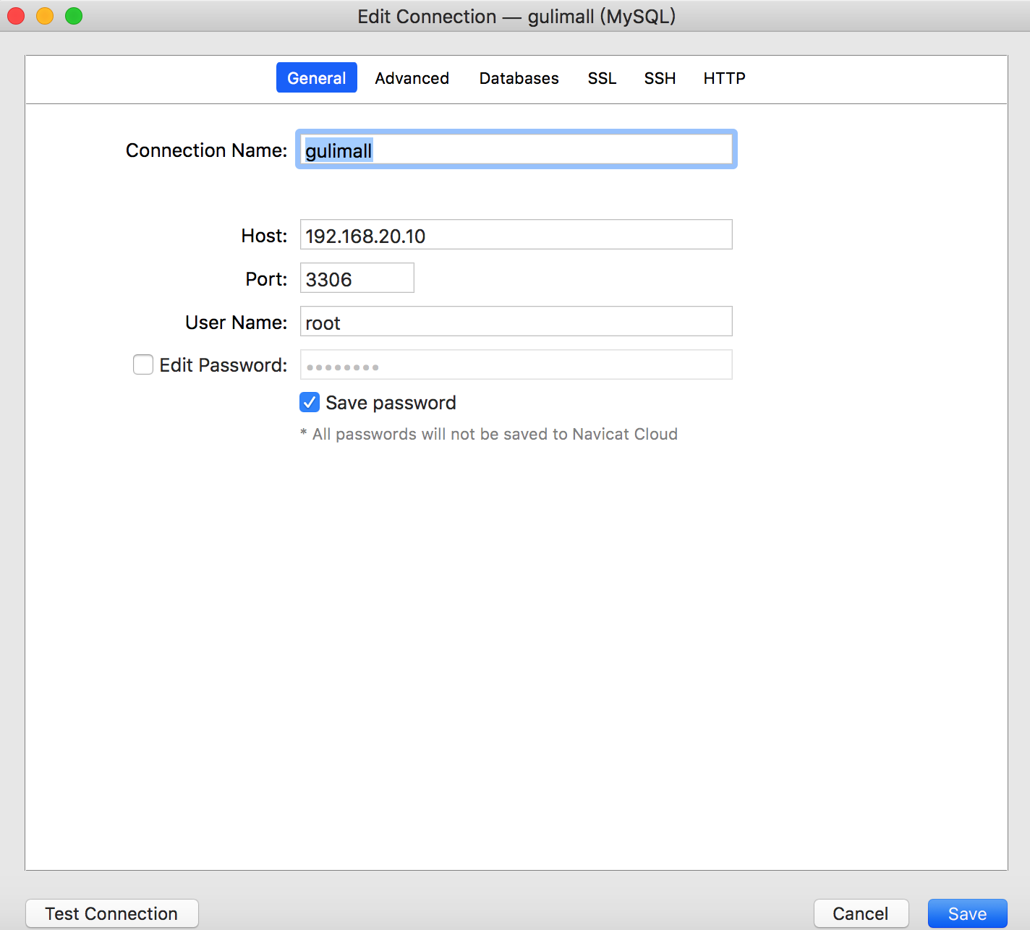Image resolution: width=1030 pixels, height=930 pixels.
Task: Select the User Name field containing root
Action: click(515, 321)
